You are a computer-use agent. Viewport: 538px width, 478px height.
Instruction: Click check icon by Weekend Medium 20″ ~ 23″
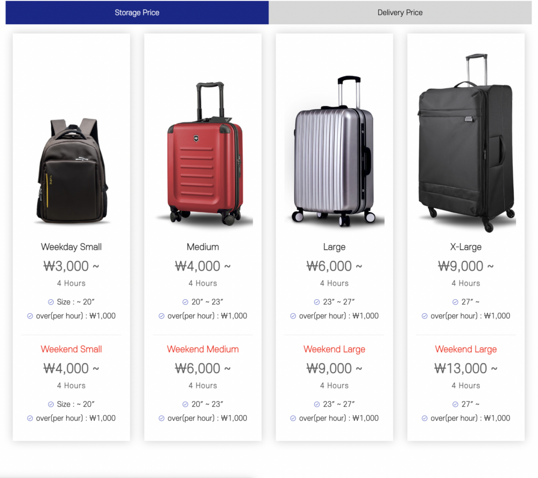point(185,404)
